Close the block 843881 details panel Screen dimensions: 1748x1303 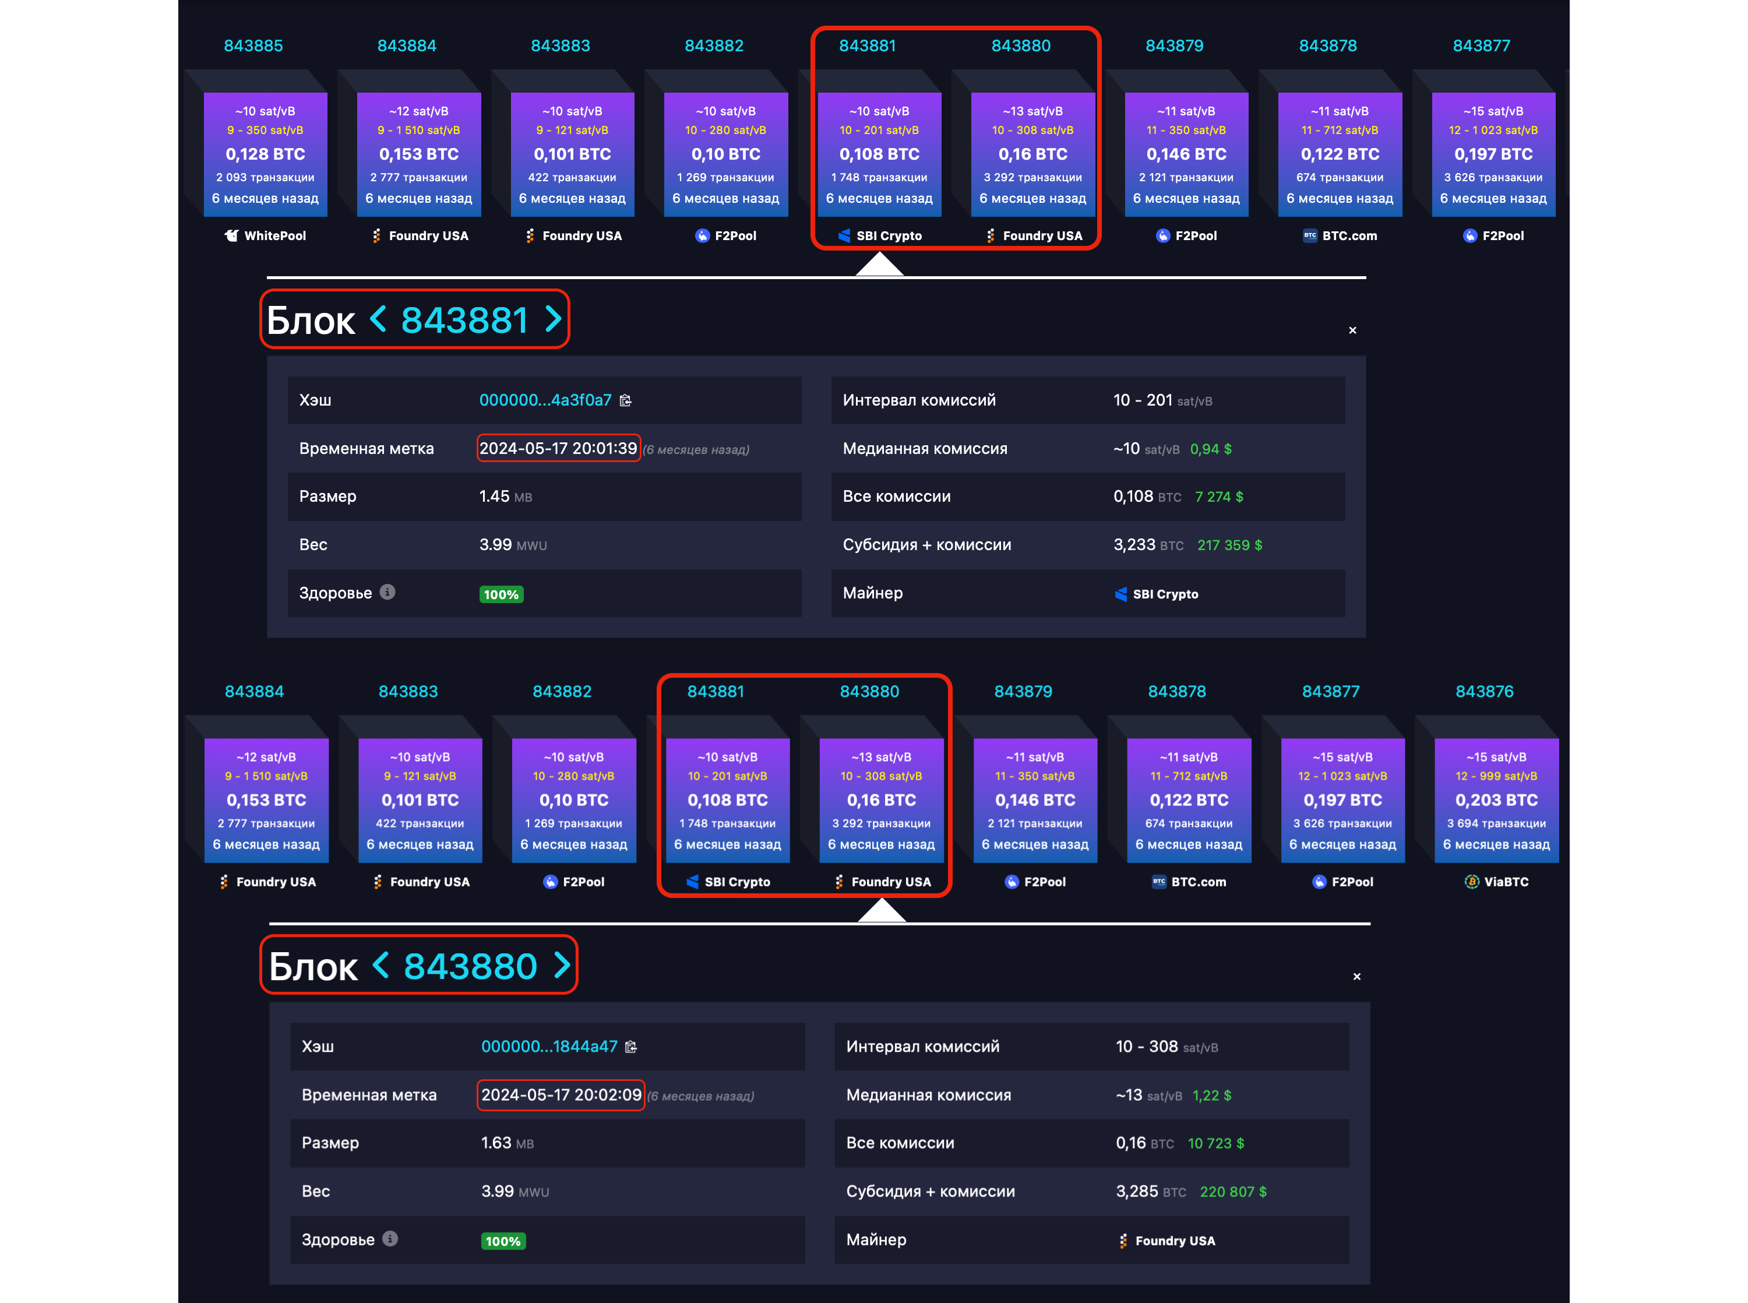coord(1352,330)
